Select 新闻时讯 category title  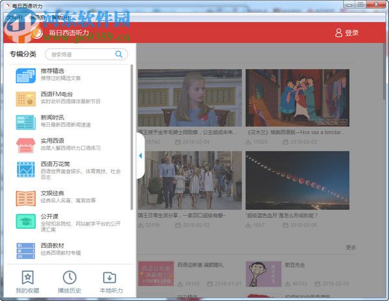[53, 118]
